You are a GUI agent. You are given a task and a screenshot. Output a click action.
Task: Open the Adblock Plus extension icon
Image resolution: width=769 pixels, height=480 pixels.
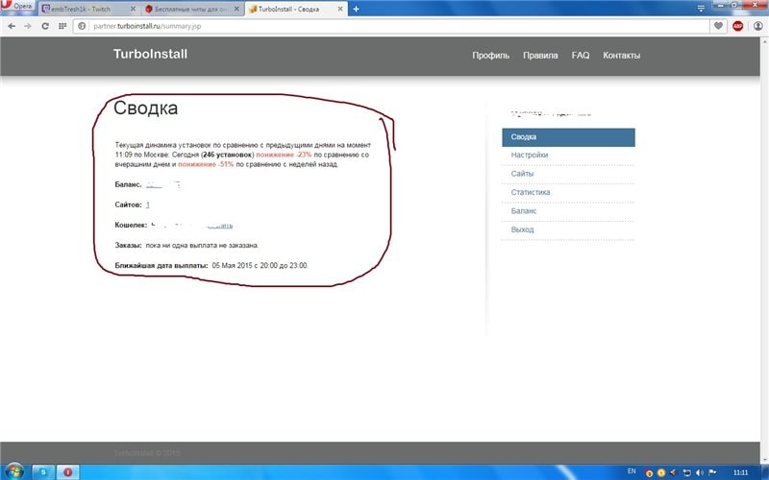[x=737, y=26]
